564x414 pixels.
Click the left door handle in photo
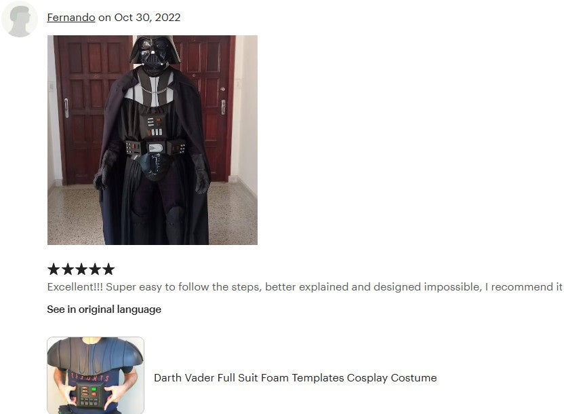66,108
